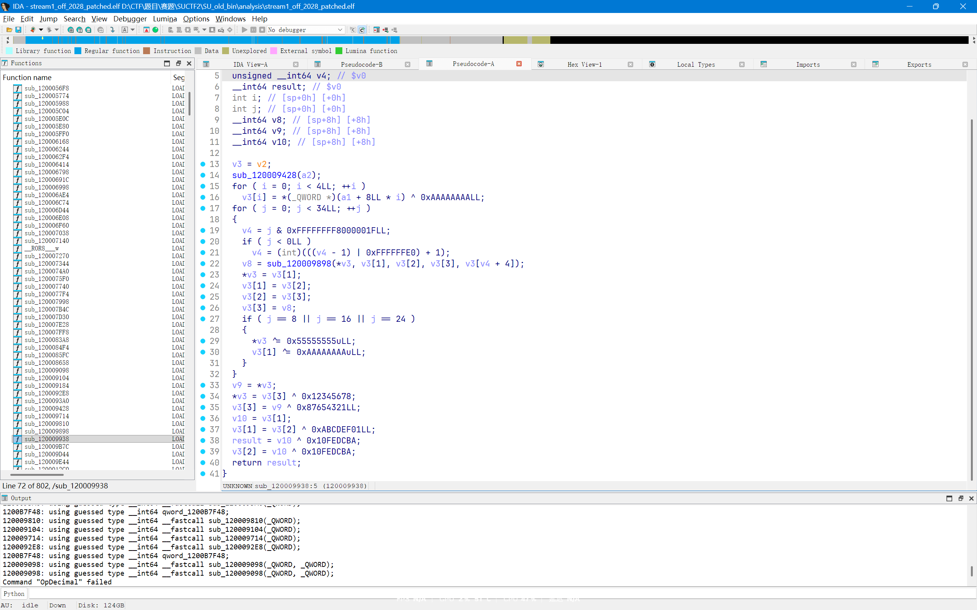The image size is (977, 610).
Task: Click the Start process play button
Action: (244, 30)
